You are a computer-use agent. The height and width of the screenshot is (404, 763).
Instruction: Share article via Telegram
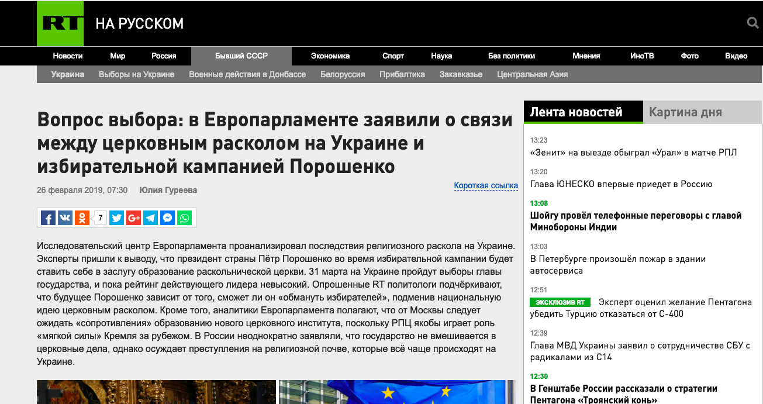pyautogui.click(x=150, y=218)
